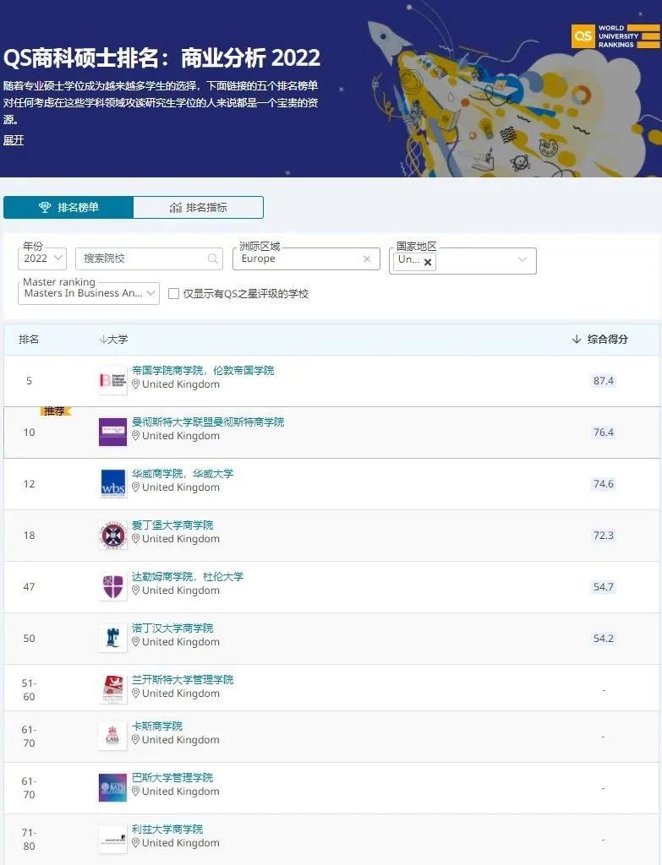Open the Master ranking dropdown
This screenshot has width=662, height=865.
pyautogui.click(x=89, y=293)
